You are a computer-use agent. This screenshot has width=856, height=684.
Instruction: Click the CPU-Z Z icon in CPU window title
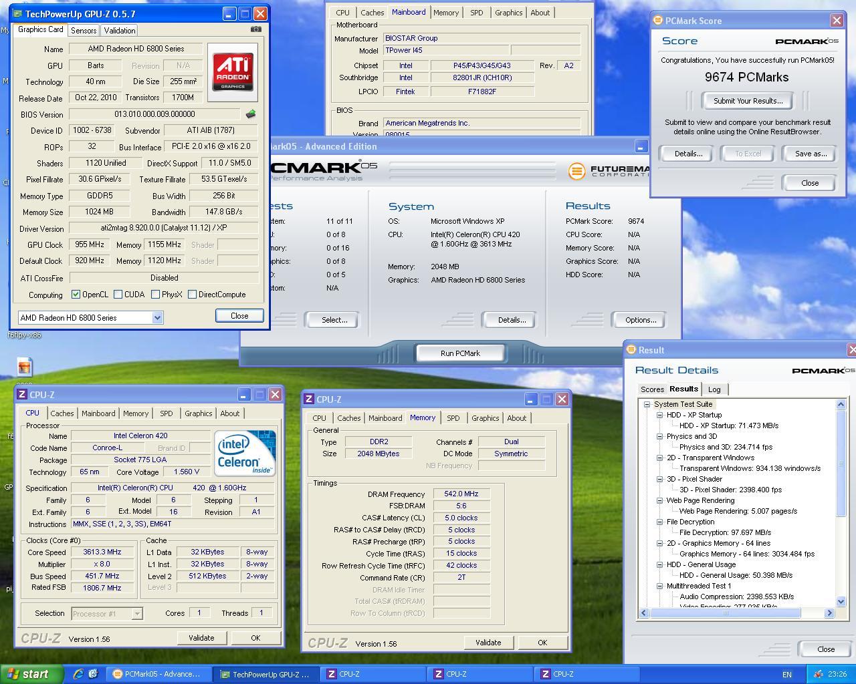click(x=23, y=395)
